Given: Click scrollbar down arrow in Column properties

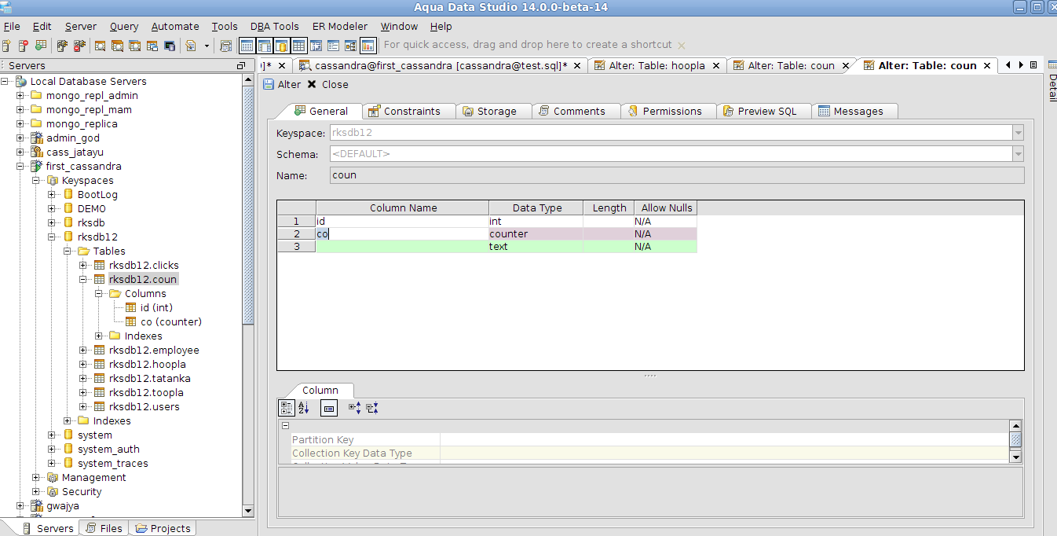Looking at the screenshot, I should (x=1015, y=457).
